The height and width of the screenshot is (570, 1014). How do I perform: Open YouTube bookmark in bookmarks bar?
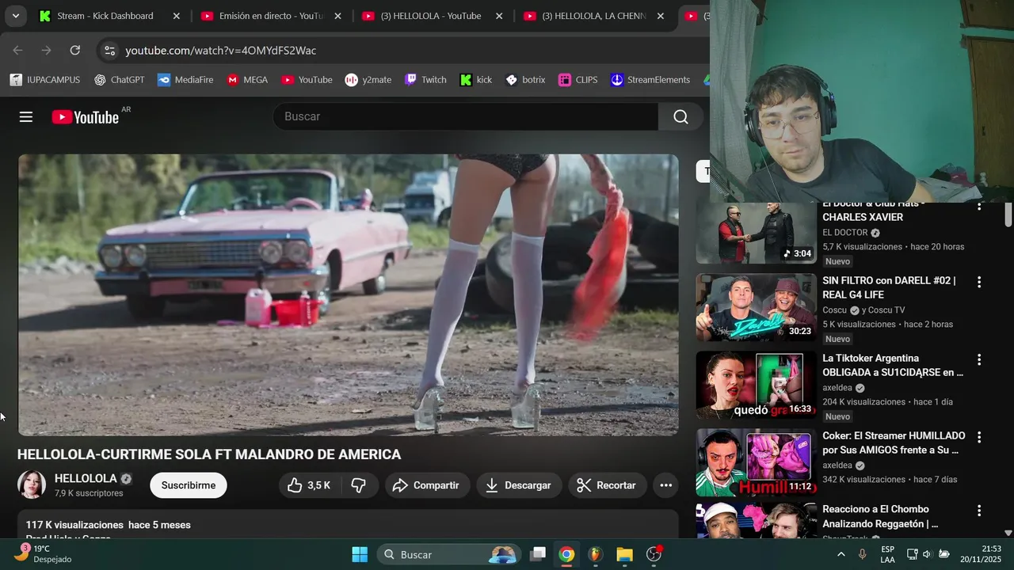(307, 80)
